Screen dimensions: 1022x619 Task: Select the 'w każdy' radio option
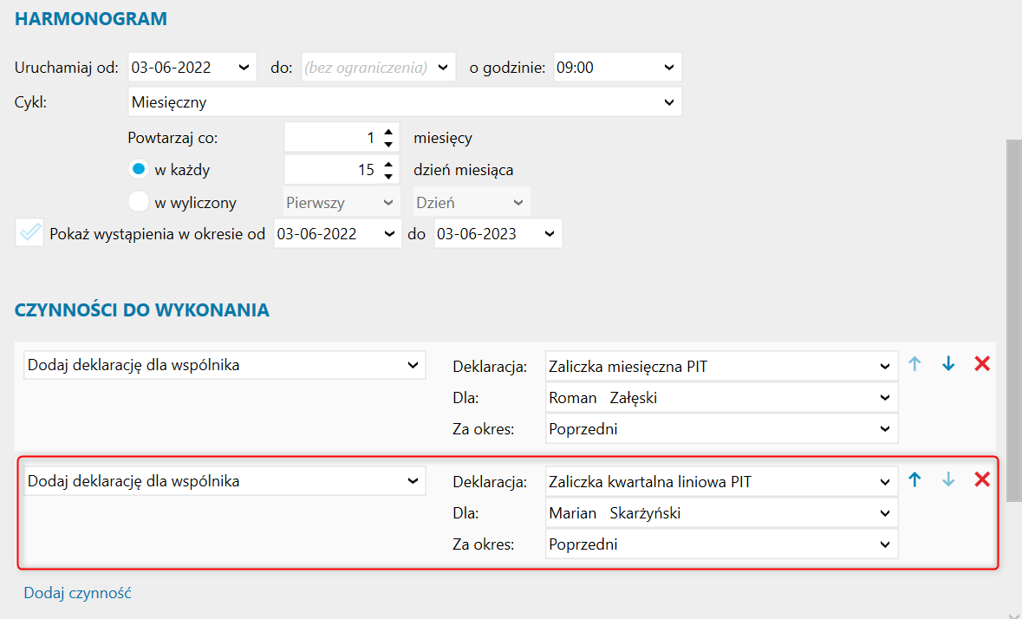(x=139, y=170)
